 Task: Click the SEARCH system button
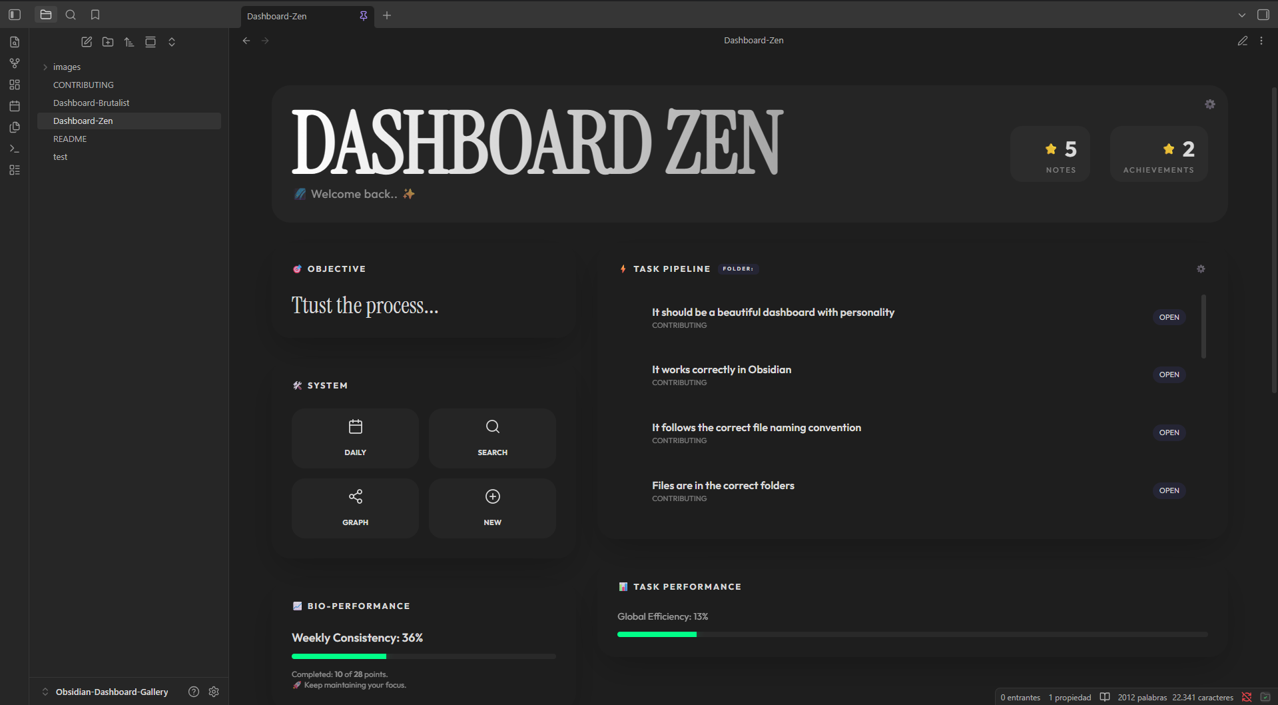click(x=492, y=438)
